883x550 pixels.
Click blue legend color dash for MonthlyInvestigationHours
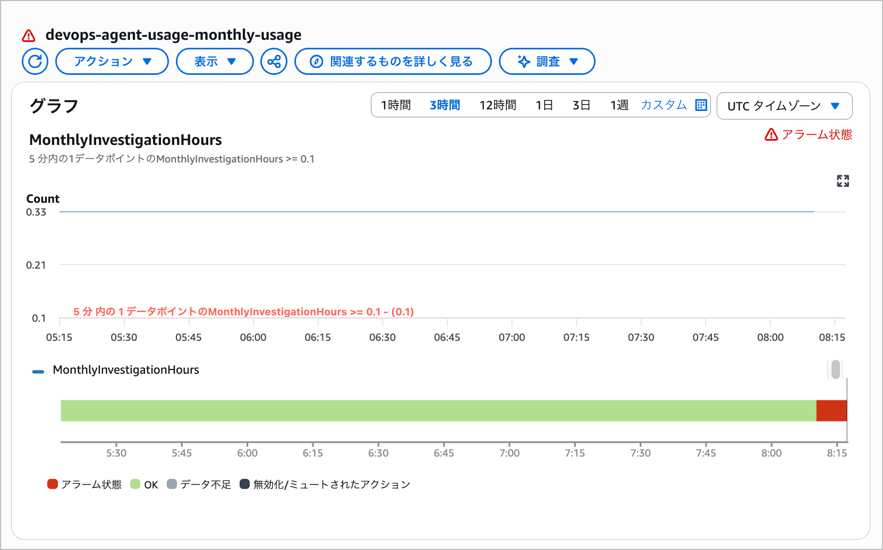(x=38, y=372)
